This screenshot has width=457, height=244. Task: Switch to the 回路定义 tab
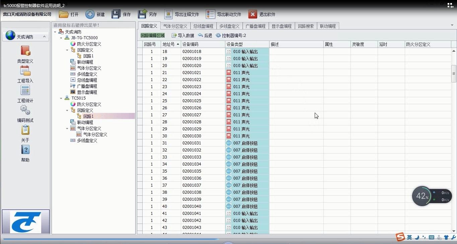[x=149, y=26]
